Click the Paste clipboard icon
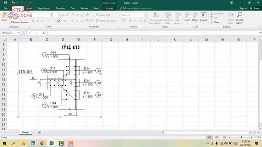The width and height of the screenshot is (262, 147). click(5, 16)
